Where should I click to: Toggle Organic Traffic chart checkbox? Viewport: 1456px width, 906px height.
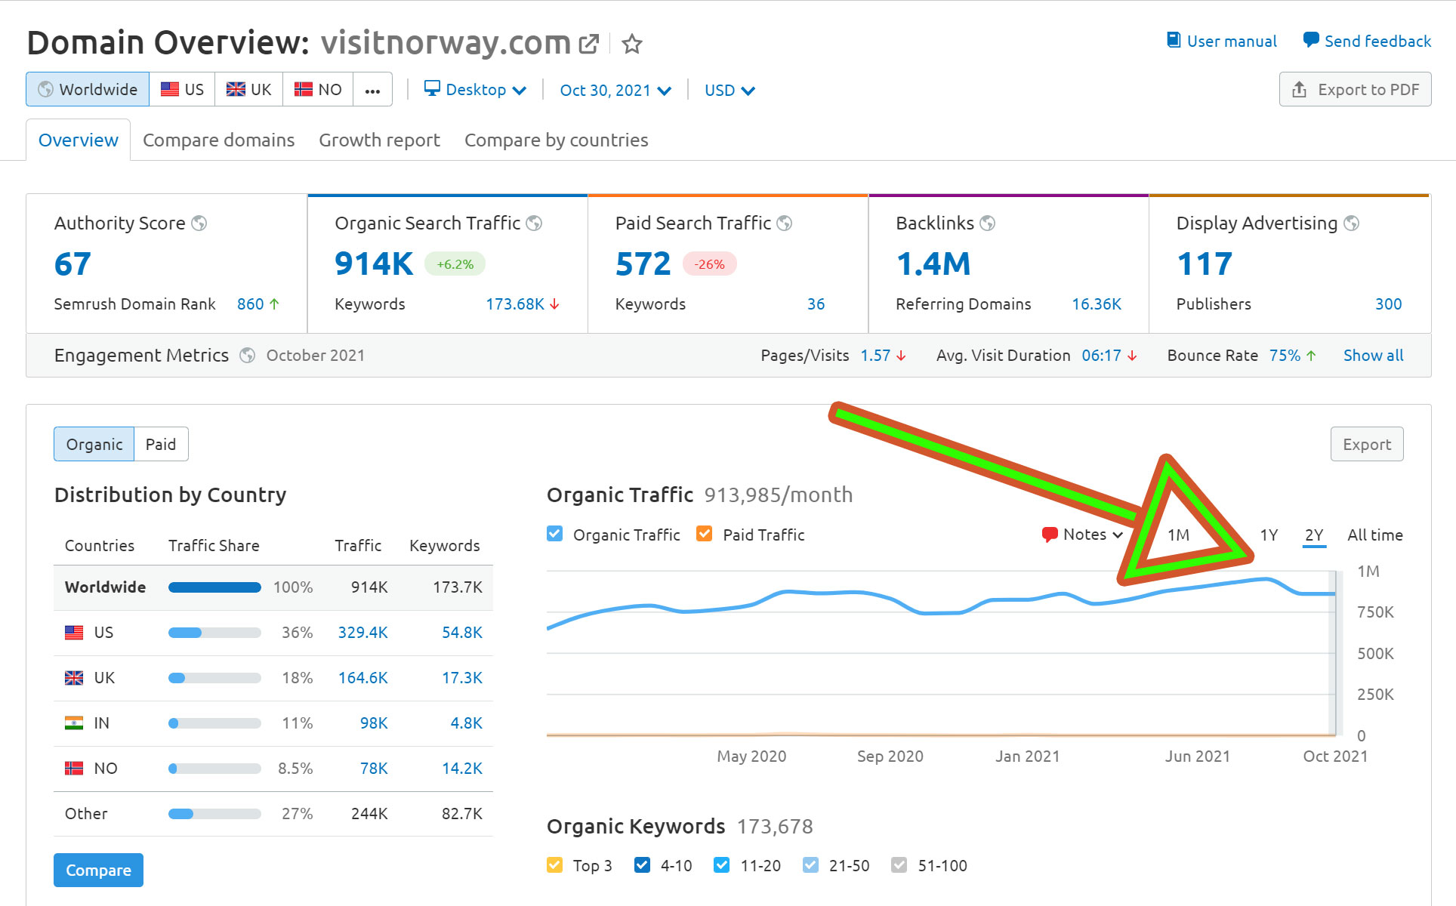(x=555, y=534)
